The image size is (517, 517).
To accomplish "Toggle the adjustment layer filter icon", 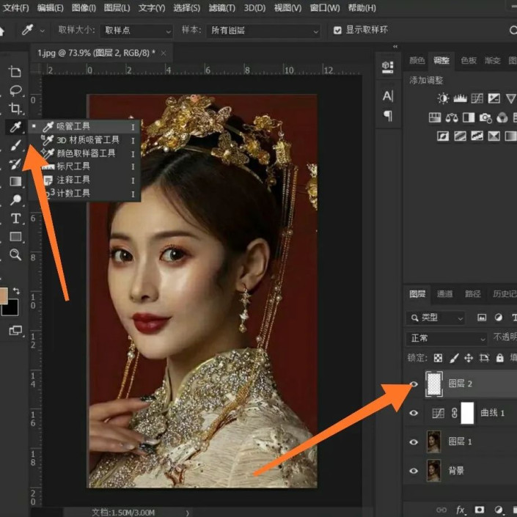I will (499, 318).
